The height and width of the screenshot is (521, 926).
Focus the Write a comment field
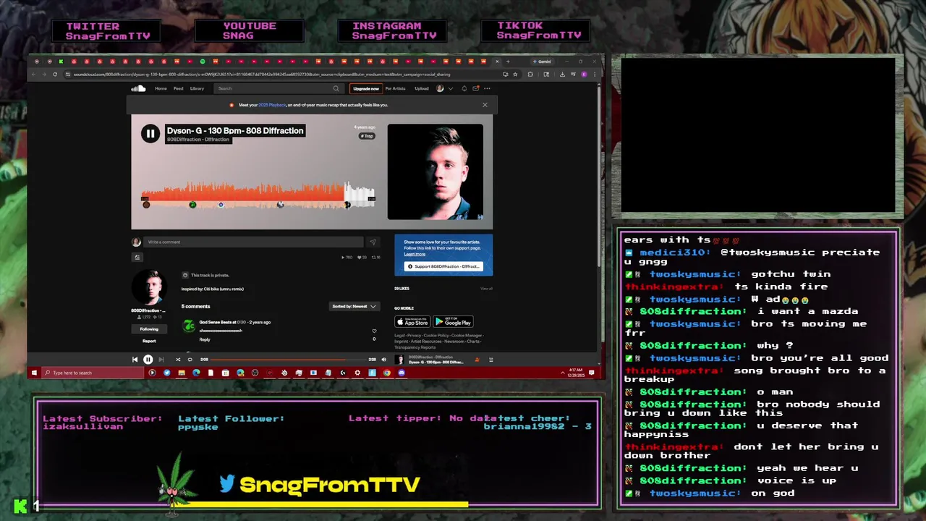[x=253, y=242]
